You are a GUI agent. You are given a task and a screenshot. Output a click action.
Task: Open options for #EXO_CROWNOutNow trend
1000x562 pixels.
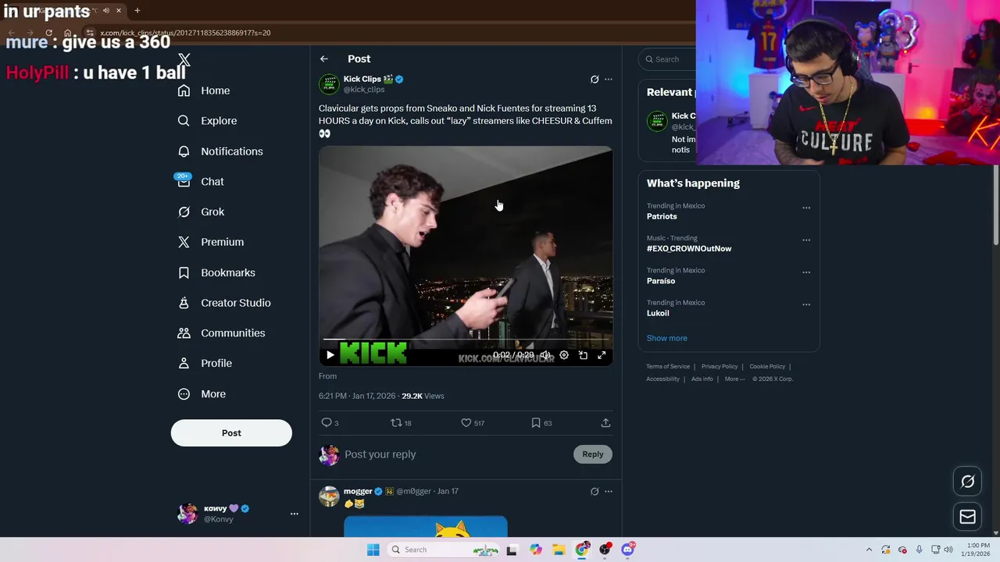(806, 240)
